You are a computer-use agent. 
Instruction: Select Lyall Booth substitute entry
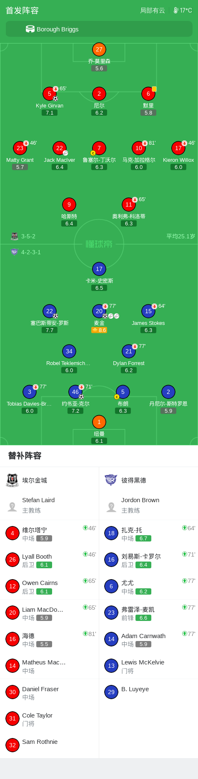click(x=50, y=560)
